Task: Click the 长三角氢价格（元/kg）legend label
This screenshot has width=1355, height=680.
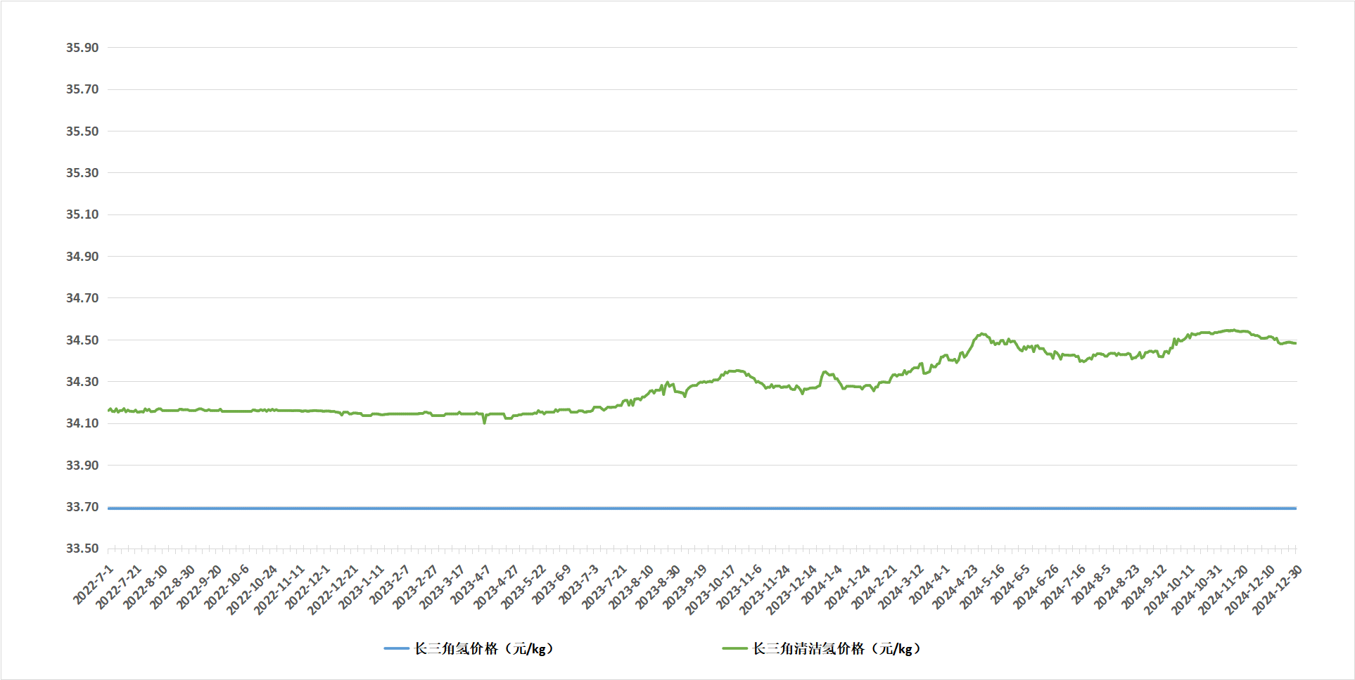Action: tap(484, 648)
